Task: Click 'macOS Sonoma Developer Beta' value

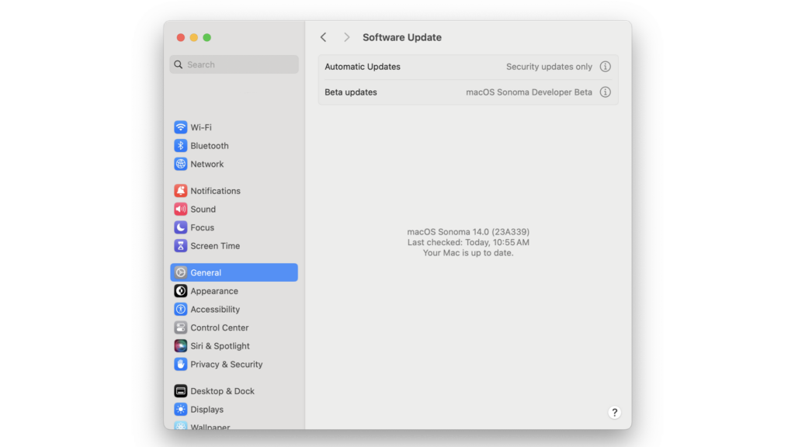Action: pyautogui.click(x=529, y=92)
